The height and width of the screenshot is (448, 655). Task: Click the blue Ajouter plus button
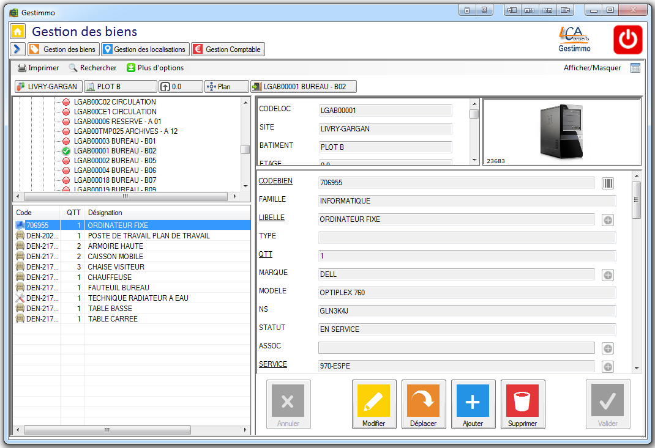pos(473,401)
